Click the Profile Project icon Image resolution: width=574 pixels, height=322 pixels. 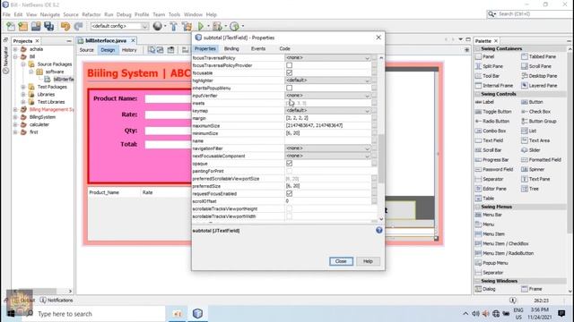click(x=234, y=26)
